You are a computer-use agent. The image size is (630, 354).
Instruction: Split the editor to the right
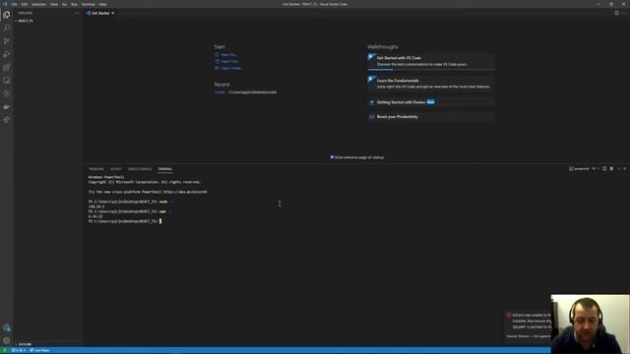[x=616, y=13]
